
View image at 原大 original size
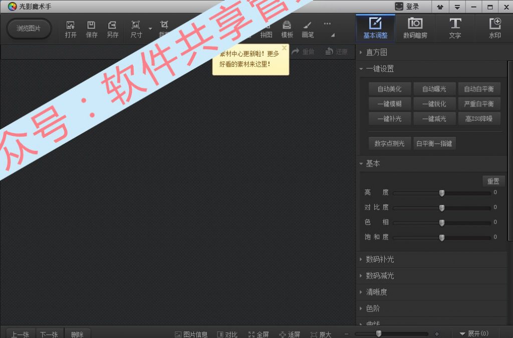(x=321, y=334)
